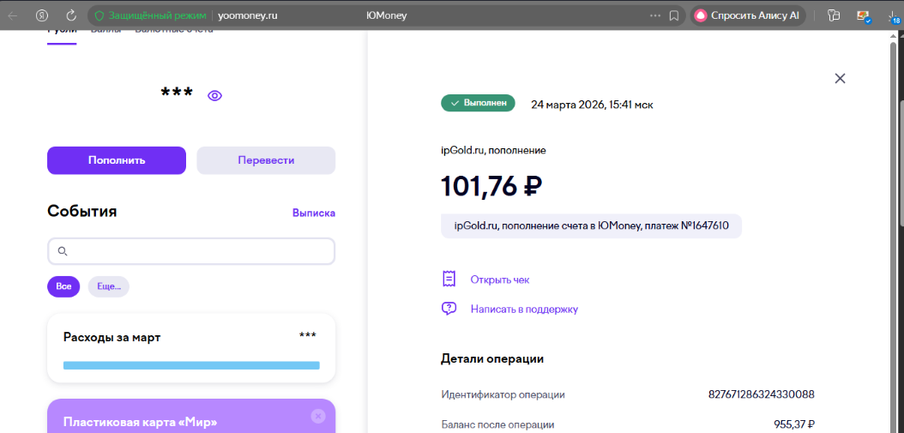Screen dimensions: 904x433
Task: Select the Все filter chip
Action: tap(63, 286)
